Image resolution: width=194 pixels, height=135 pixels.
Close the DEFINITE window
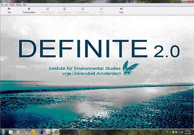click(191, 1)
